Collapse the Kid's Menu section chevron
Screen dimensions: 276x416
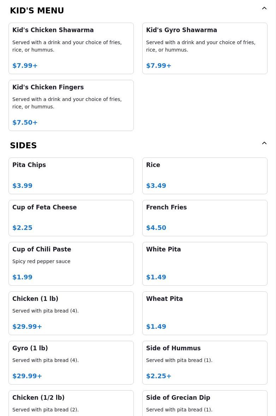point(264,8)
